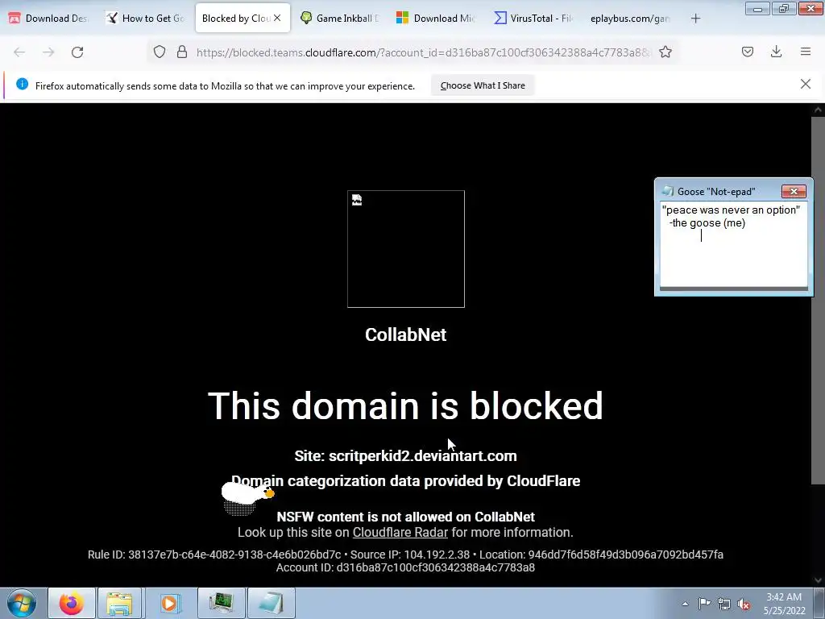
Task: Open the Action Center flag icon
Action: 704,603
